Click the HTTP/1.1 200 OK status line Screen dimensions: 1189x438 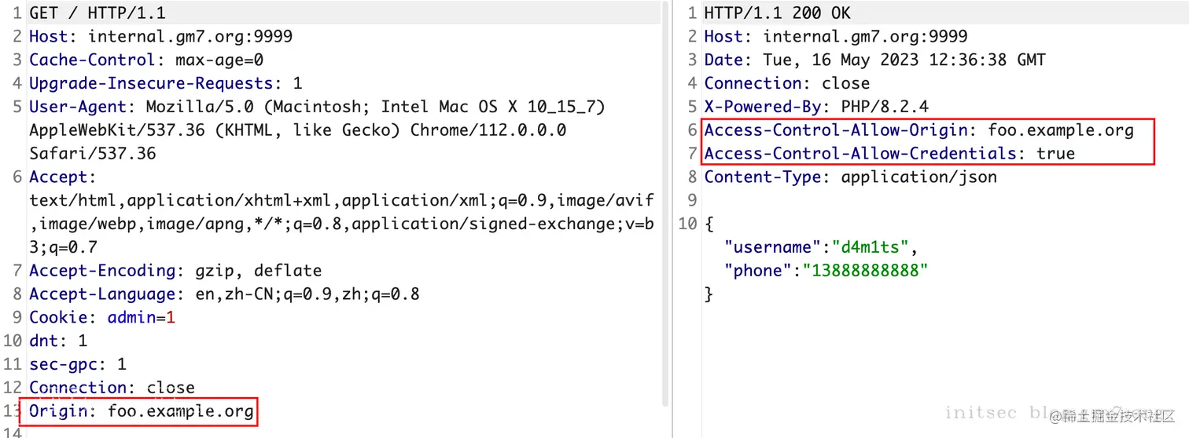[777, 13]
